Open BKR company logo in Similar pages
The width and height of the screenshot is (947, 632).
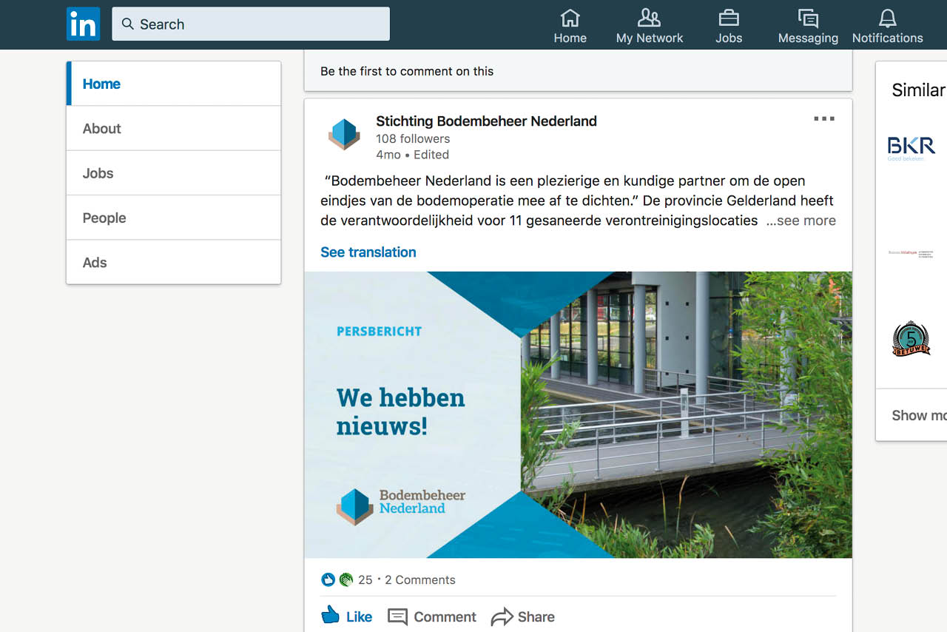pos(911,148)
